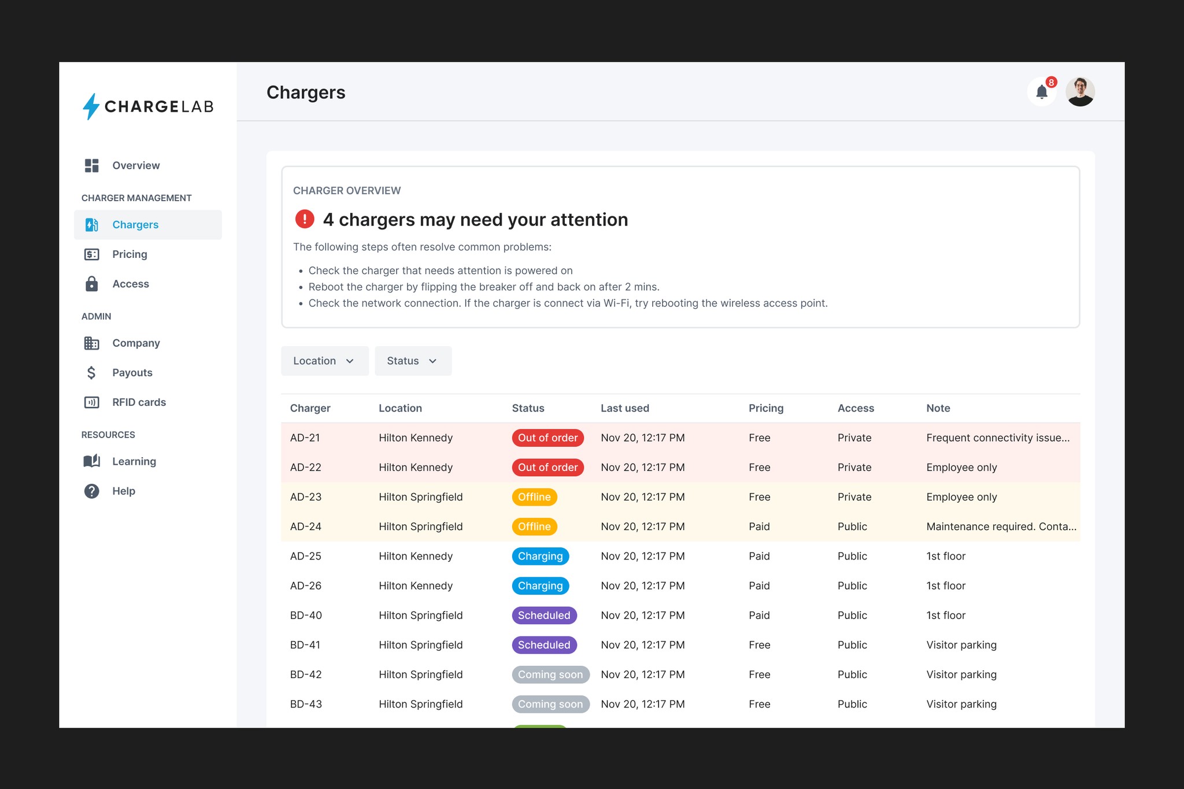The height and width of the screenshot is (789, 1184).
Task: Click the Overview dashboard icon
Action: (91, 165)
